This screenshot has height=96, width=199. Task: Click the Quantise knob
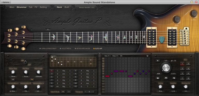coord(173,87)
